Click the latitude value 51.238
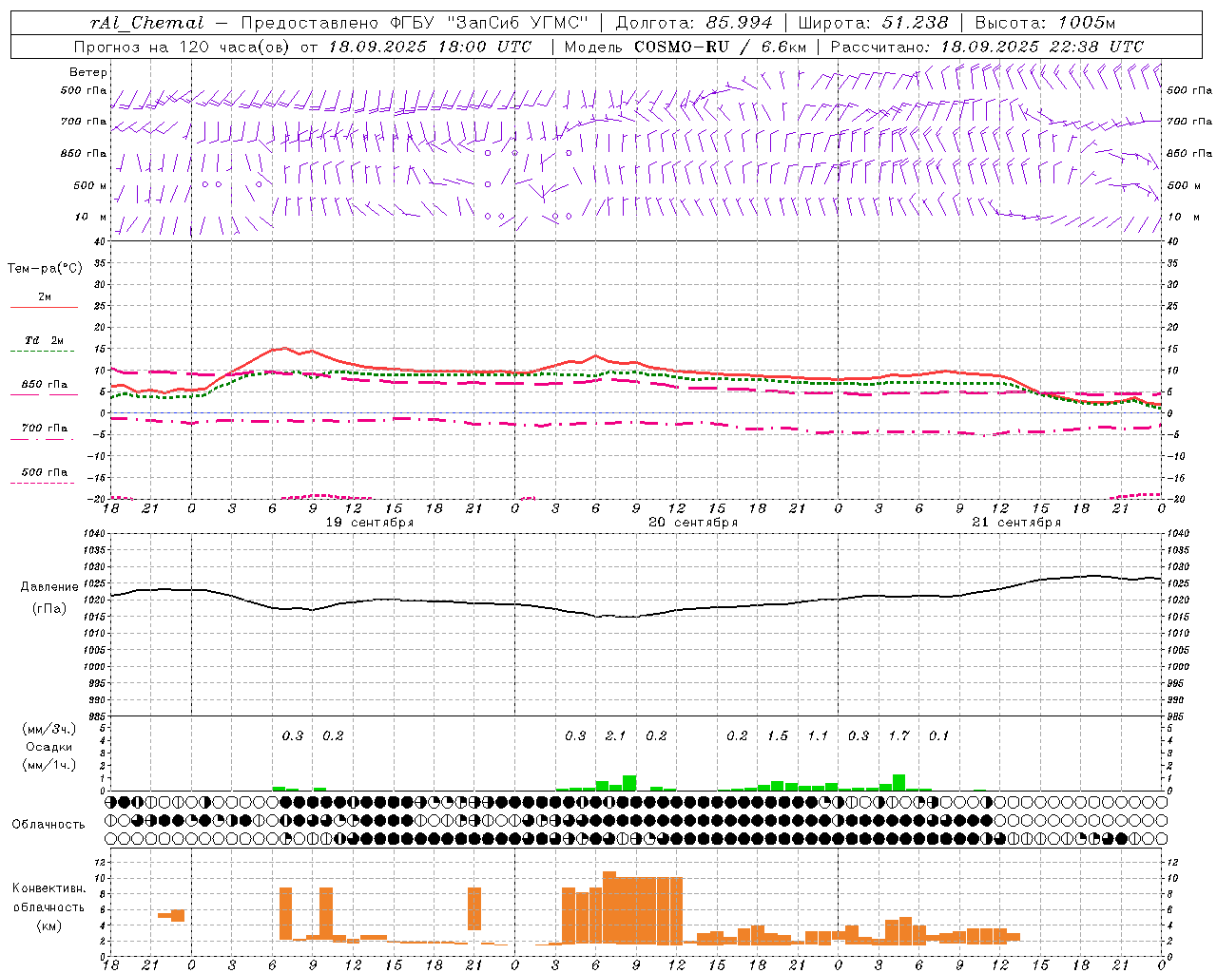This screenshot has width=1217, height=973. [915, 23]
